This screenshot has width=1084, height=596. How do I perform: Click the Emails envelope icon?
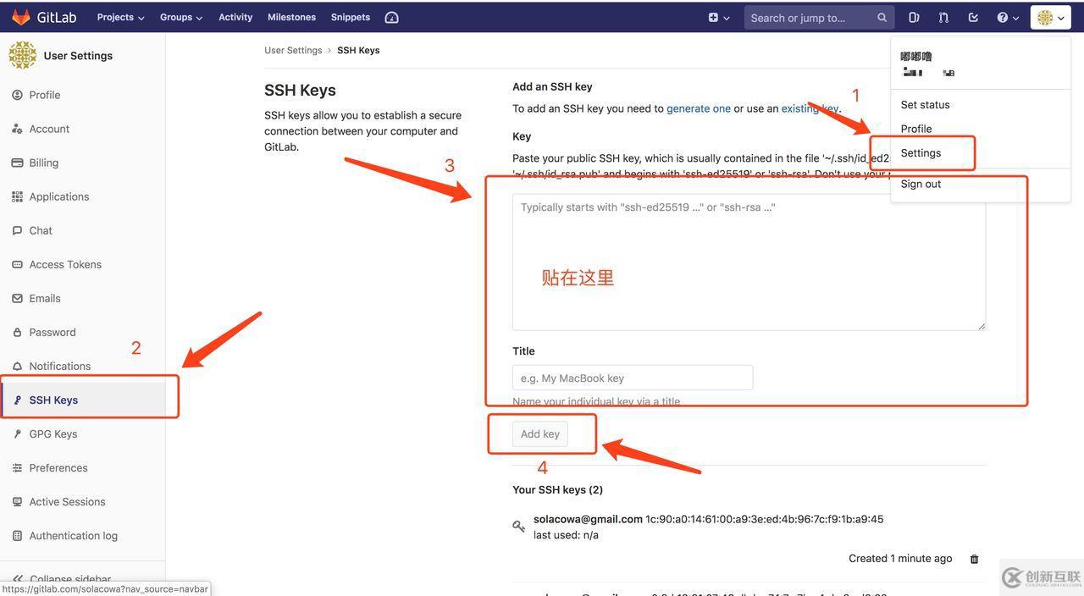[x=17, y=298]
